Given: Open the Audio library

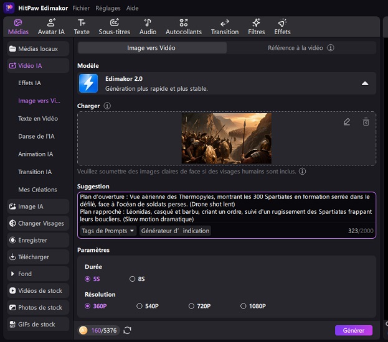Looking at the screenshot, I should tap(148, 27).
